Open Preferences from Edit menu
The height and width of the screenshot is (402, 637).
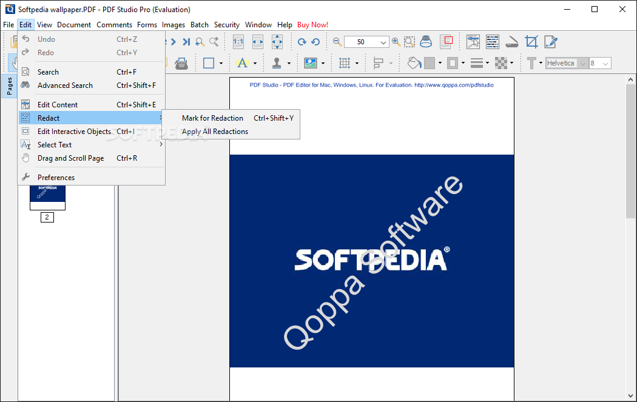pyautogui.click(x=92, y=178)
